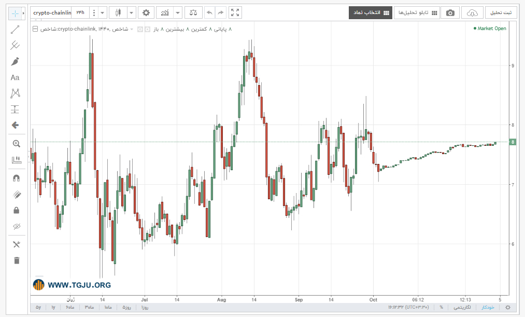The image size is (525, 317).
Task: Activate the zoom-in magnifier tool
Action: (x=17, y=144)
